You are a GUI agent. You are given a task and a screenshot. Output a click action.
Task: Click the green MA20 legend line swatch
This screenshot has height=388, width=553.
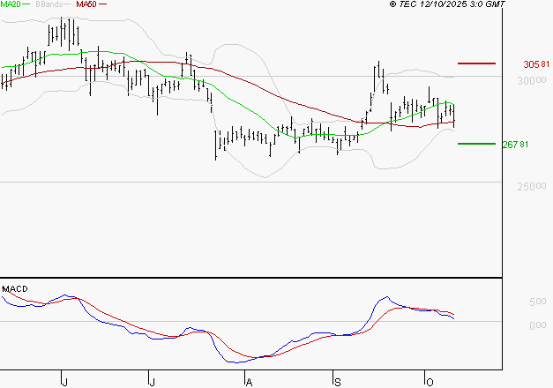pos(26,5)
